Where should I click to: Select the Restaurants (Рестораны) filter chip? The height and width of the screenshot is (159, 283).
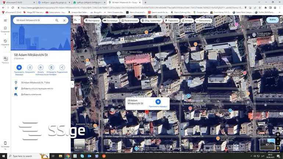[x=92, y=21]
